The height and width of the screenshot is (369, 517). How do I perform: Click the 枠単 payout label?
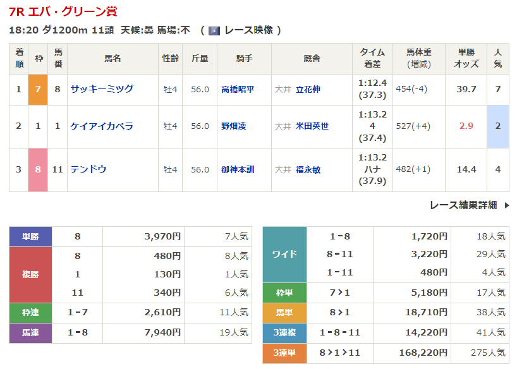coord(284,293)
